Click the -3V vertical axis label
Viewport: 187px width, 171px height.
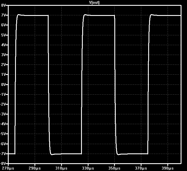click(x=3, y=114)
